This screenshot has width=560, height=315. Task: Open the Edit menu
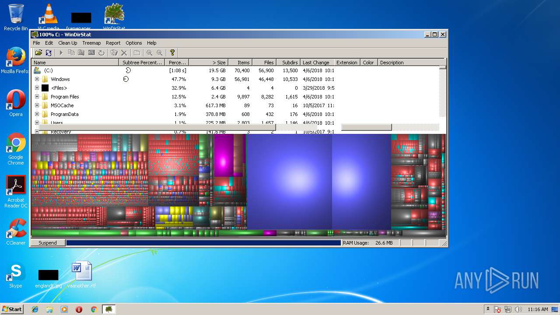click(49, 43)
